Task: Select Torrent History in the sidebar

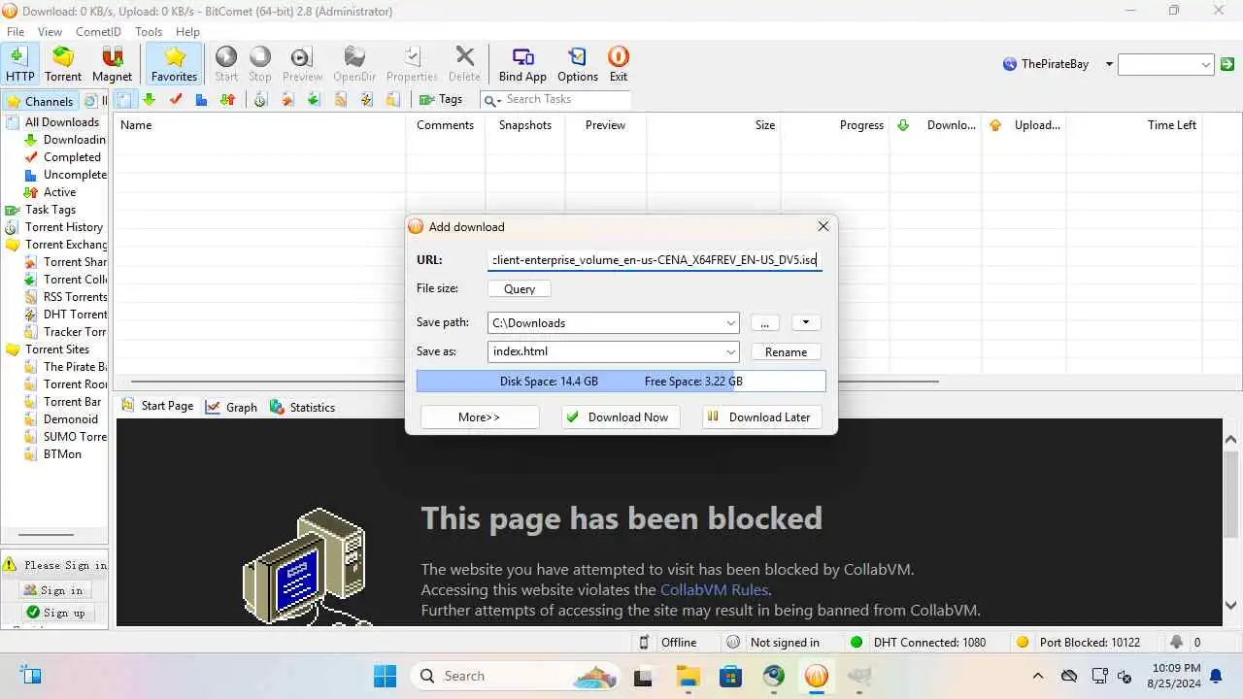Action: (x=63, y=227)
